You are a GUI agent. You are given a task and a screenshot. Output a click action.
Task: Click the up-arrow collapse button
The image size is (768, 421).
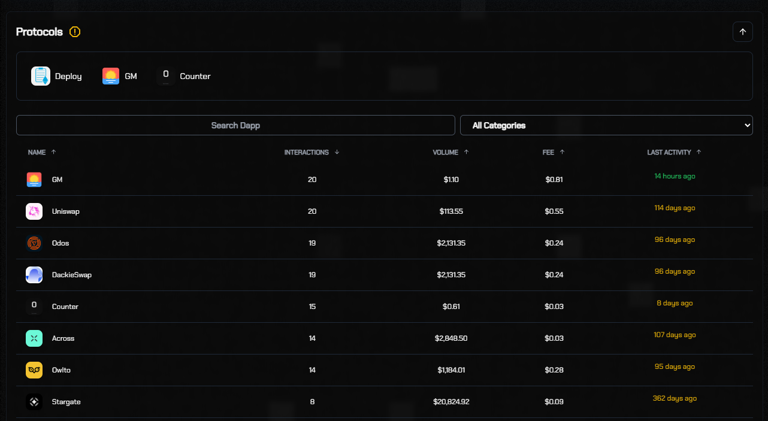pos(743,32)
